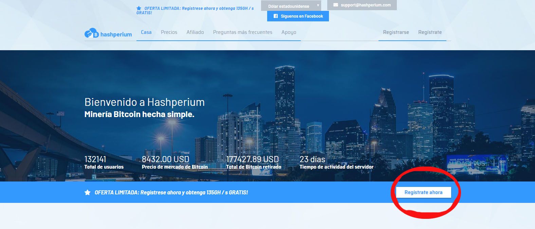This screenshot has height=229, width=535.
Task: Click Total de usuarios label
Action: [x=104, y=167]
